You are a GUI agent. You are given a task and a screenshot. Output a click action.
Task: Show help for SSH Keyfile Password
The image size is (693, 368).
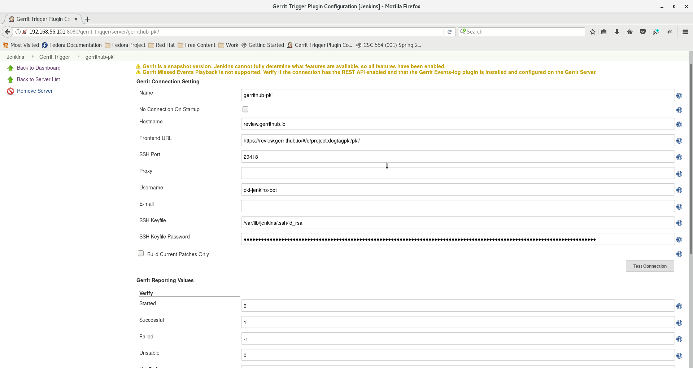(679, 240)
